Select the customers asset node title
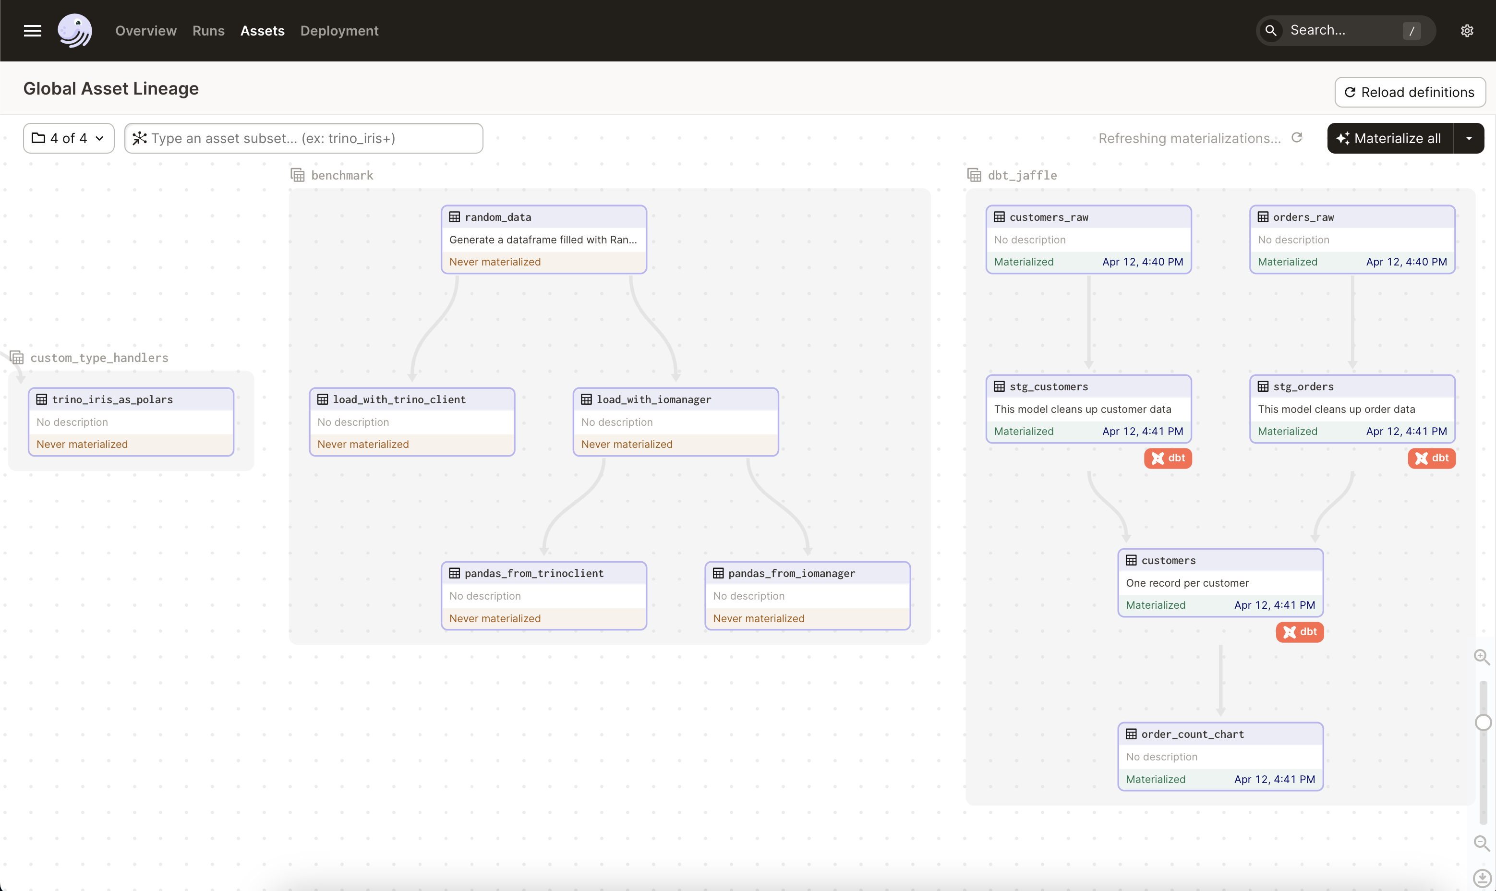Image resolution: width=1496 pixels, height=891 pixels. (x=1168, y=560)
